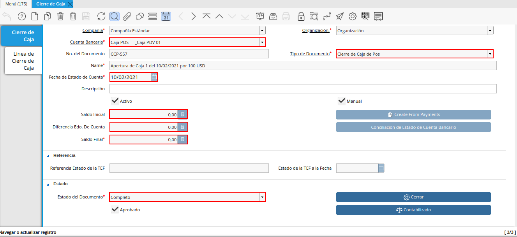Switch to the Menú (175) tab

[16, 4]
